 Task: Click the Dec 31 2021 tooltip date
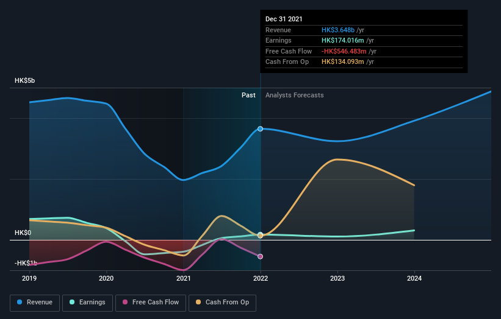(284, 19)
